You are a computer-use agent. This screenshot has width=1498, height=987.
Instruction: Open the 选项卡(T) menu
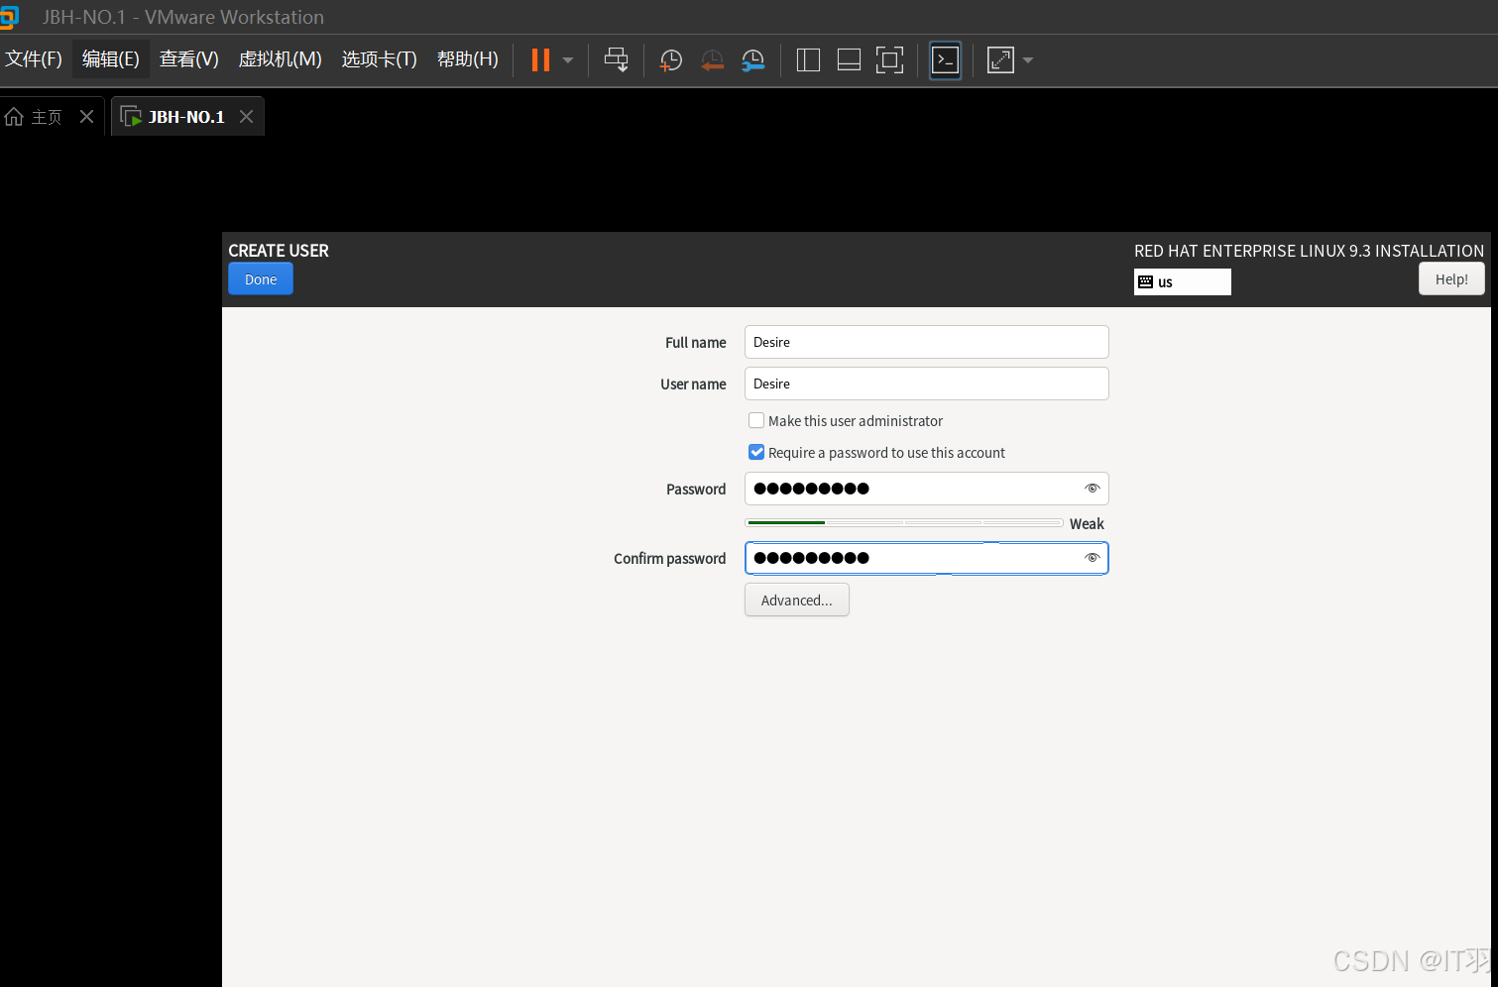pyautogui.click(x=379, y=59)
